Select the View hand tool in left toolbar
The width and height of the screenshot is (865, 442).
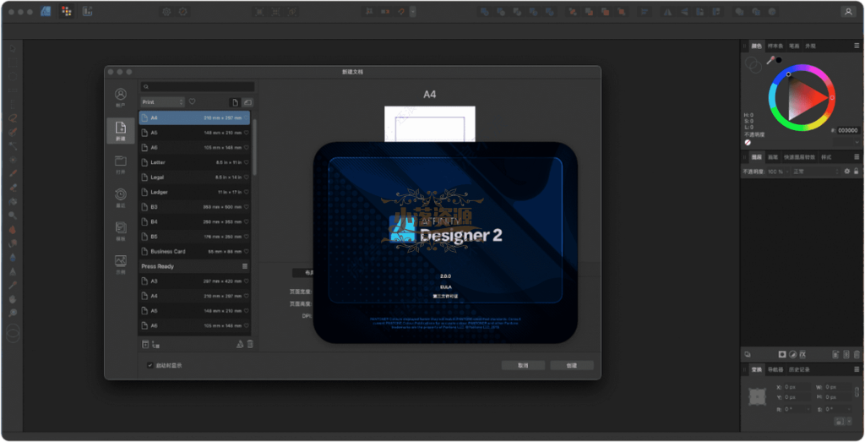click(x=12, y=299)
